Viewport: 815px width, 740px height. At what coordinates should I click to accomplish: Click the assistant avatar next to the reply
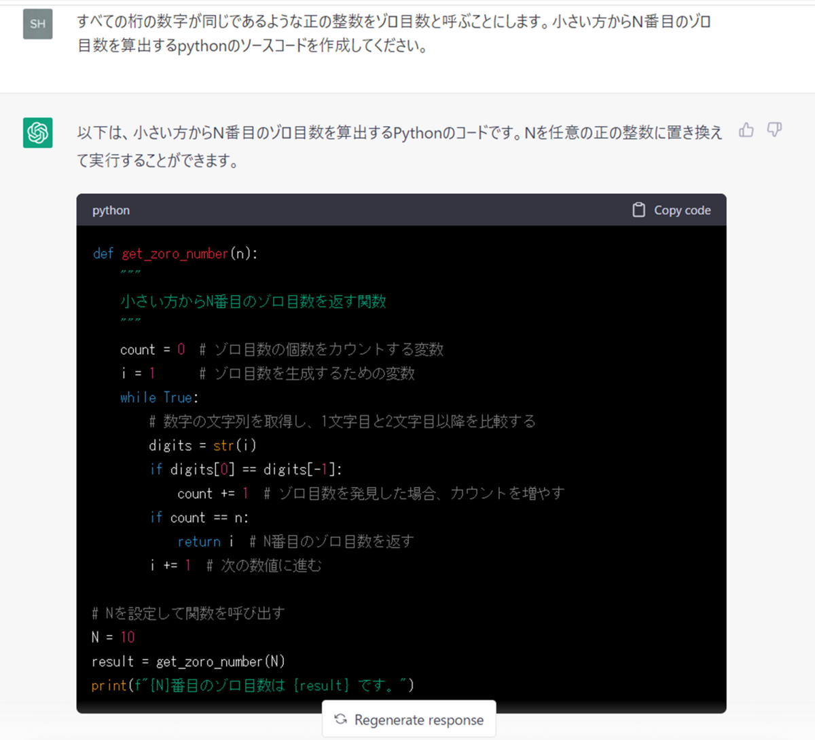tap(37, 133)
